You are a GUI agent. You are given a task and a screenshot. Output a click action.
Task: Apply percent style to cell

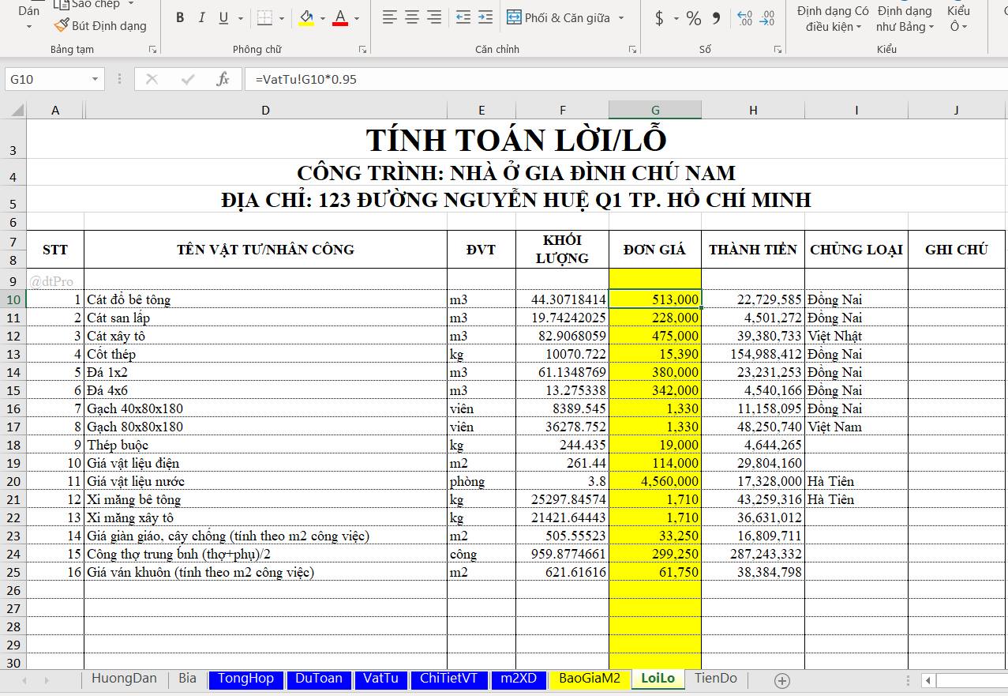[693, 18]
